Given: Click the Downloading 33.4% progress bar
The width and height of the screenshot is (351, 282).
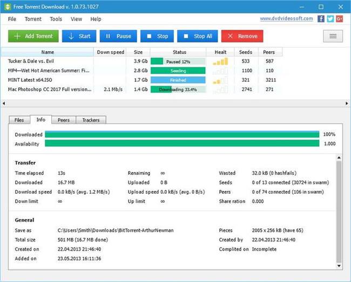Looking at the screenshot, I should [x=178, y=90].
